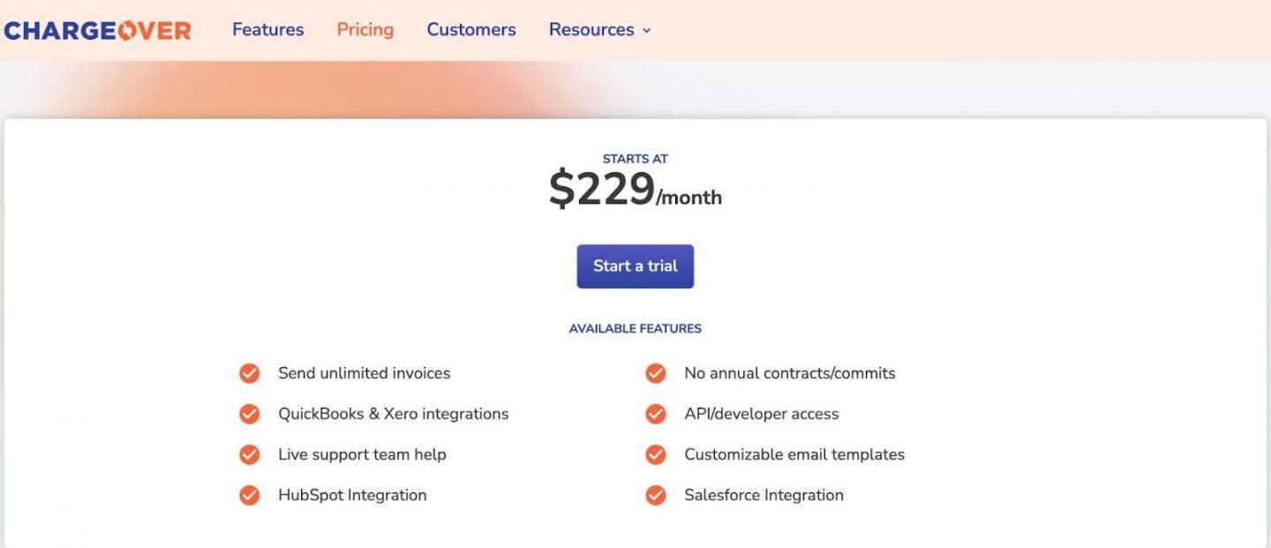Click the Send unlimited invoices text

(x=364, y=373)
